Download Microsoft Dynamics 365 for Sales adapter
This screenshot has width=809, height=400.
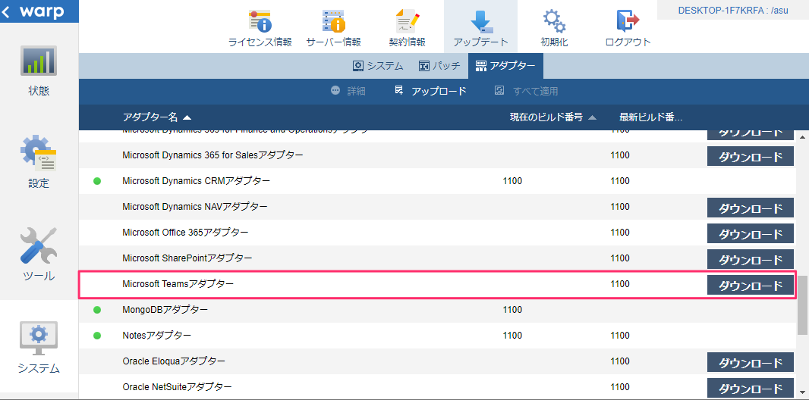point(750,156)
